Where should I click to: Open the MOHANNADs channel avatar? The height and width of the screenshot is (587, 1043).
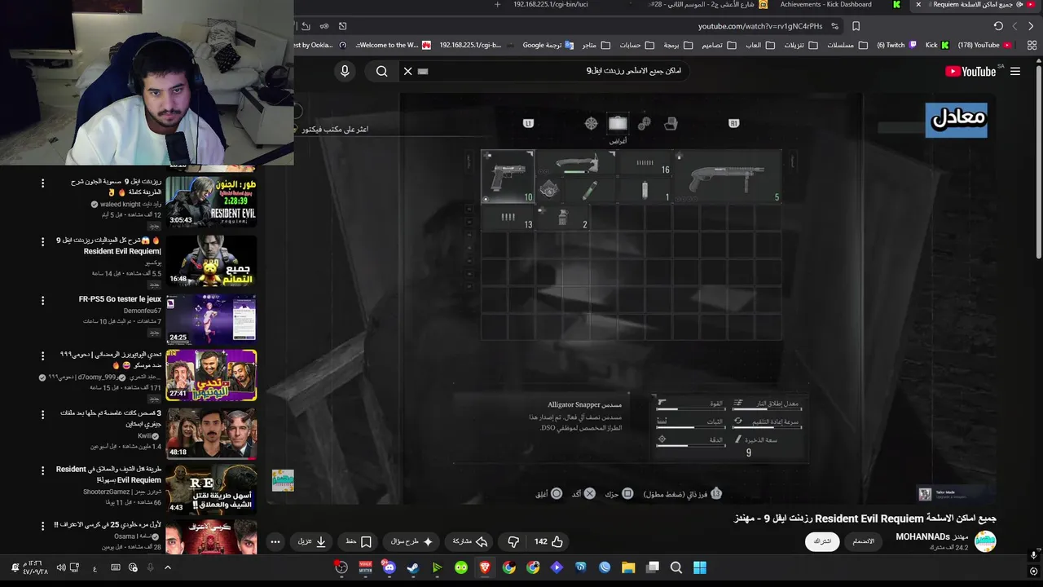(x=985, y=541)
